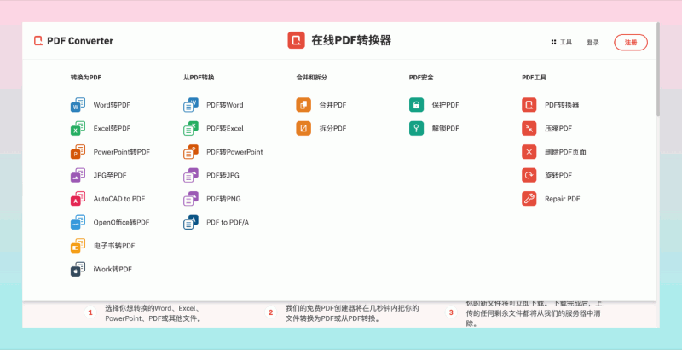The height and width of the screenshot is (350, 682).
Task: Click the 登录 login link
Action: [592, 42]
